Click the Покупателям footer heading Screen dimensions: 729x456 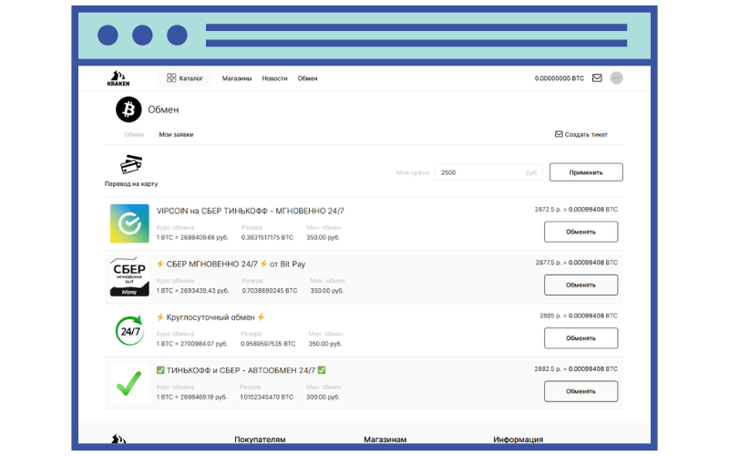pos(260,439)
